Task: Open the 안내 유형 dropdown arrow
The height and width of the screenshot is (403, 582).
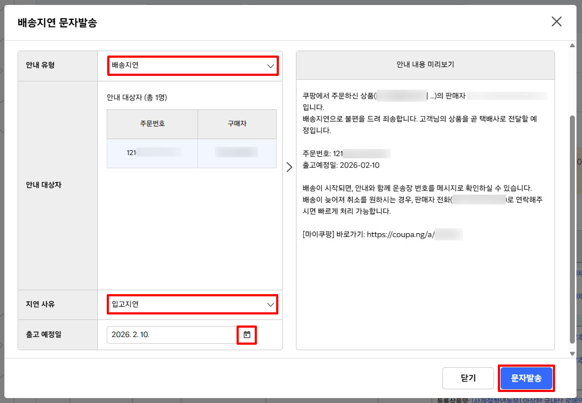Action: (x=271, y=65)
